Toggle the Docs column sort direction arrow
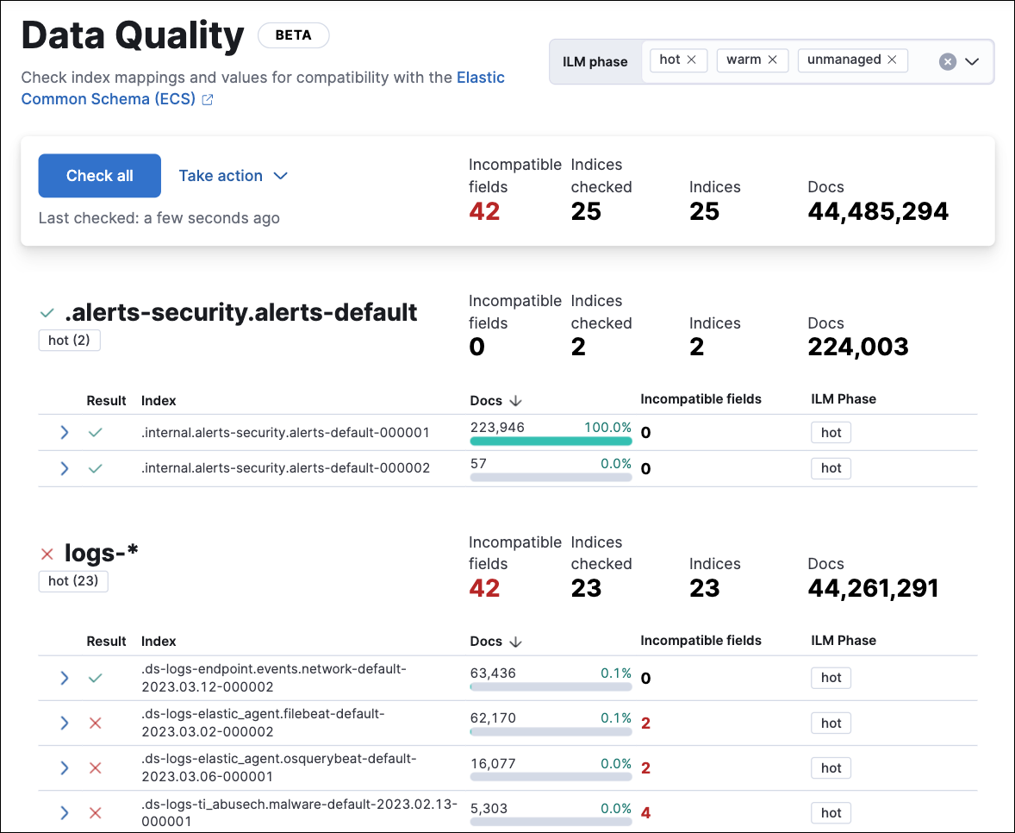Image resolution: width=1015 pixels, height=833 pixels. coord(518,400)
